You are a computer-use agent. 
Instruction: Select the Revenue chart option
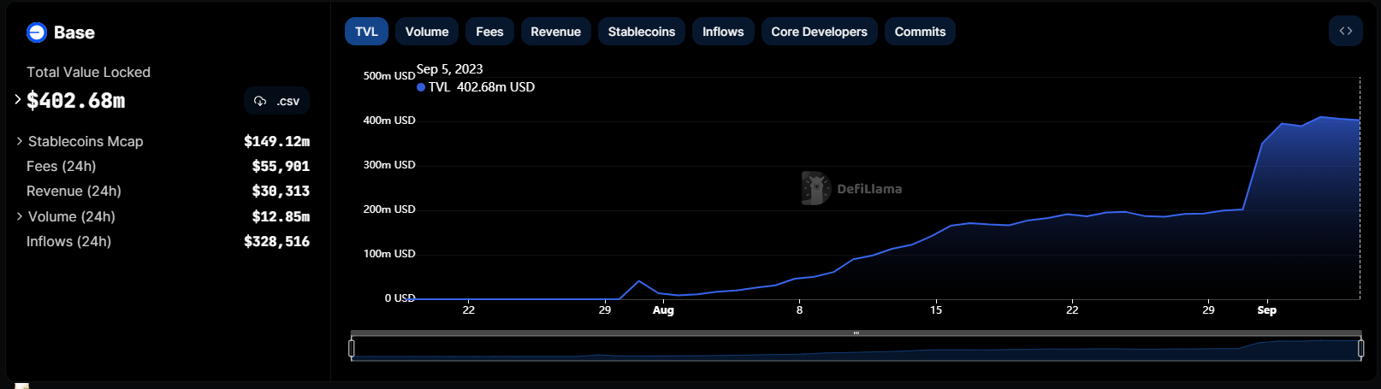point(555,32)
